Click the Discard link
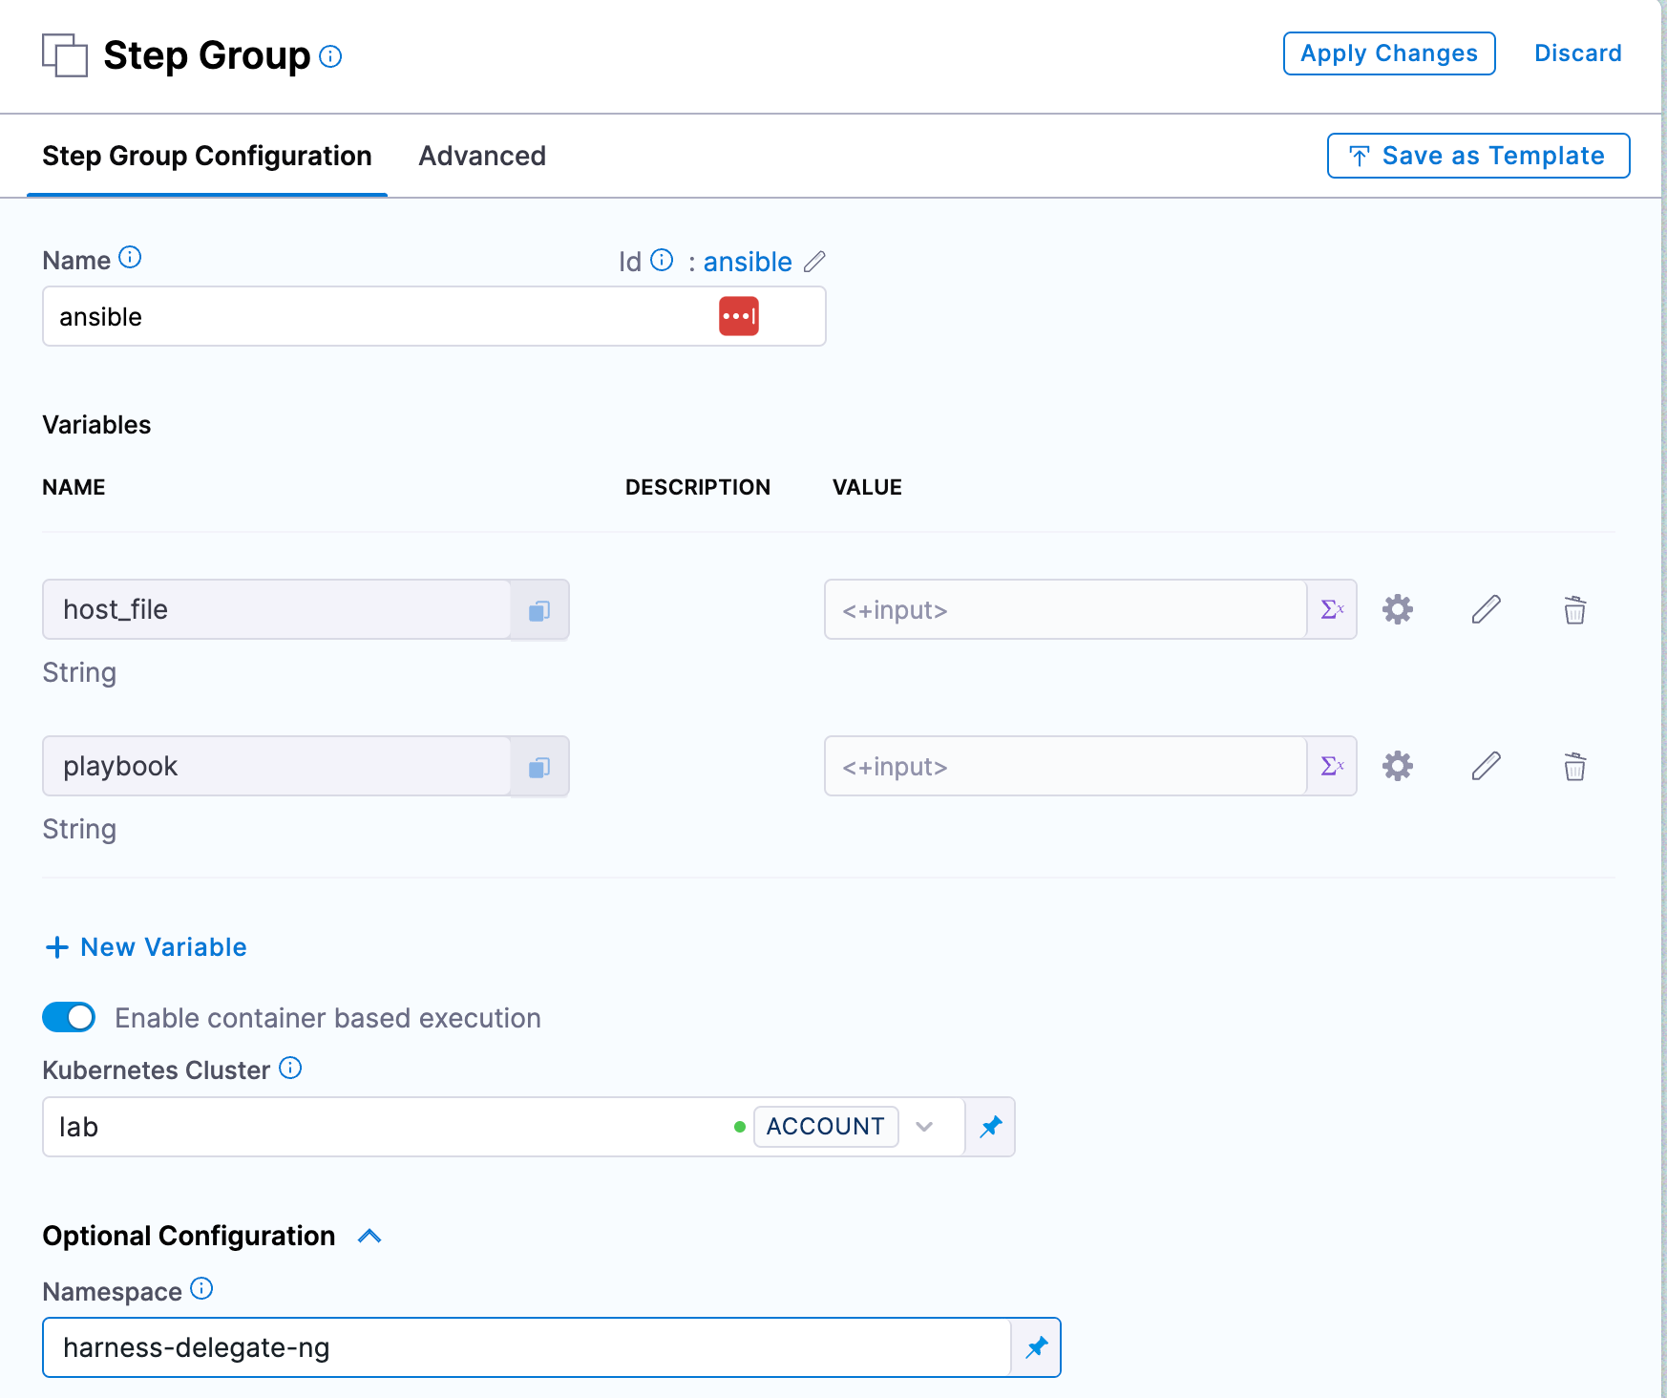 pyautogui.click(x=1577, y=53)
